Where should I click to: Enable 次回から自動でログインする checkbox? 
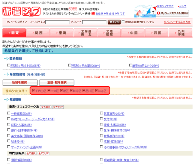(123, 22)
